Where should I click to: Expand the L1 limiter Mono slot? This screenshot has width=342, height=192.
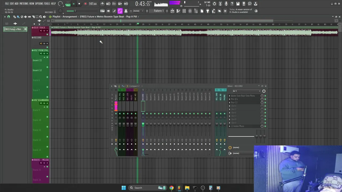tap(230, 126)
